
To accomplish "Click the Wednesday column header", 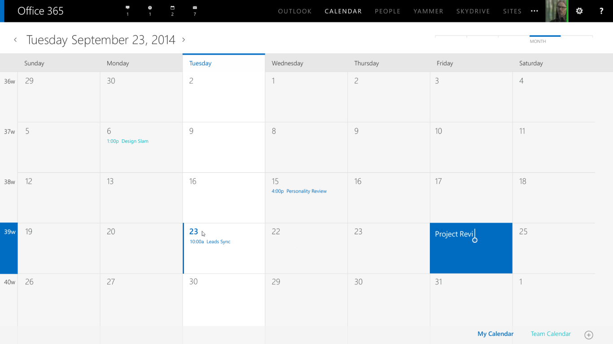I will 287,63.
